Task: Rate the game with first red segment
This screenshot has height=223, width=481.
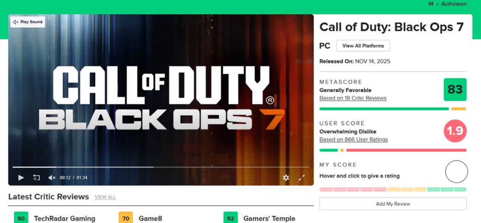Action: [326, 190]
